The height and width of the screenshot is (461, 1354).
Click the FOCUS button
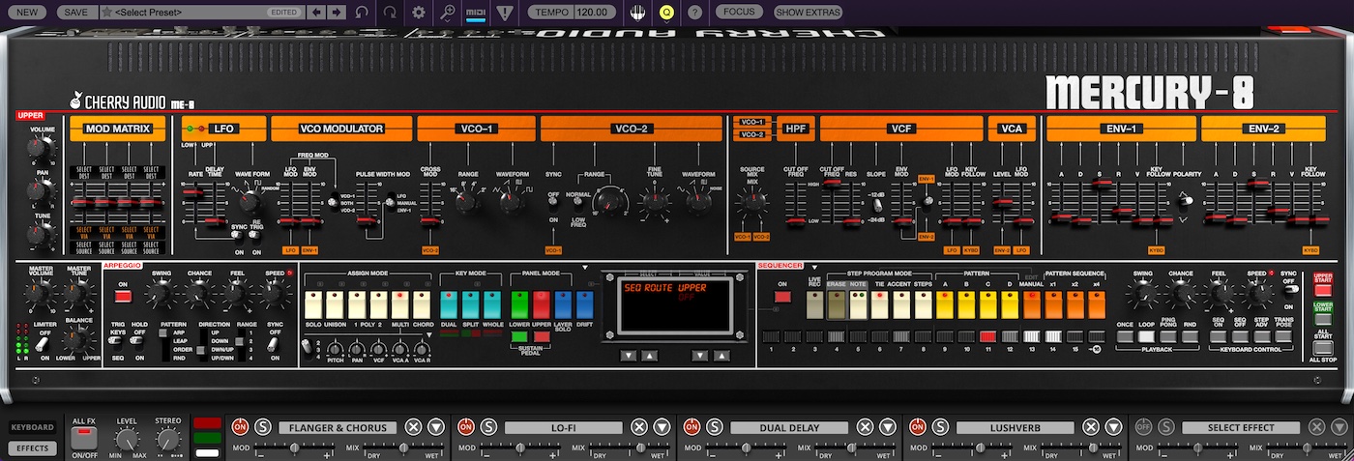739,13
